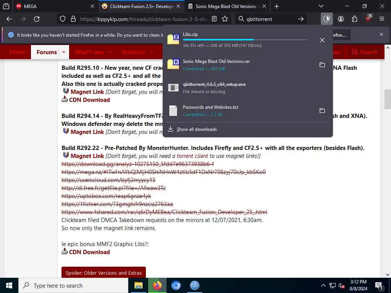
Task: Open the What's new navigation item
Action: tap(89, 52)
